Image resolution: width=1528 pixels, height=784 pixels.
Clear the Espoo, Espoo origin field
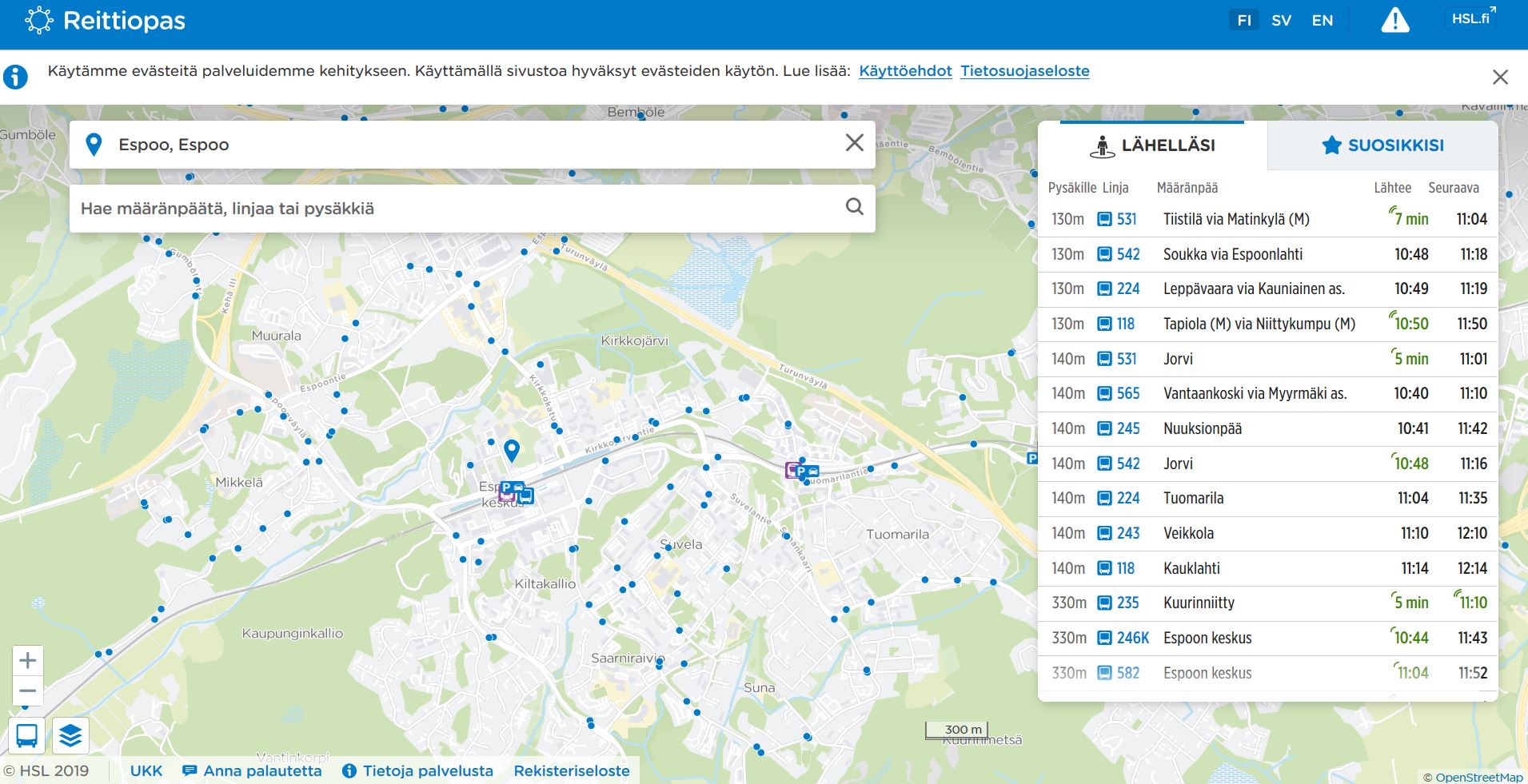click(x=854, y=143)
